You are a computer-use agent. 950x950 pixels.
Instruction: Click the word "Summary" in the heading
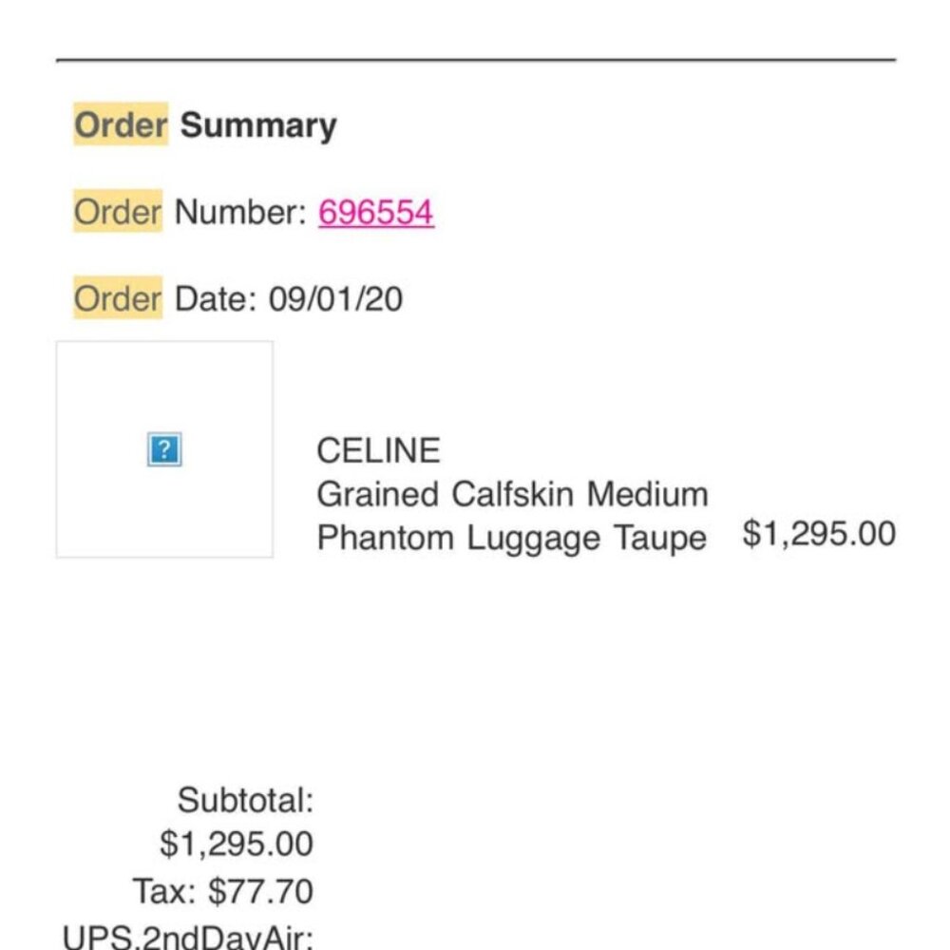point(258,125)
